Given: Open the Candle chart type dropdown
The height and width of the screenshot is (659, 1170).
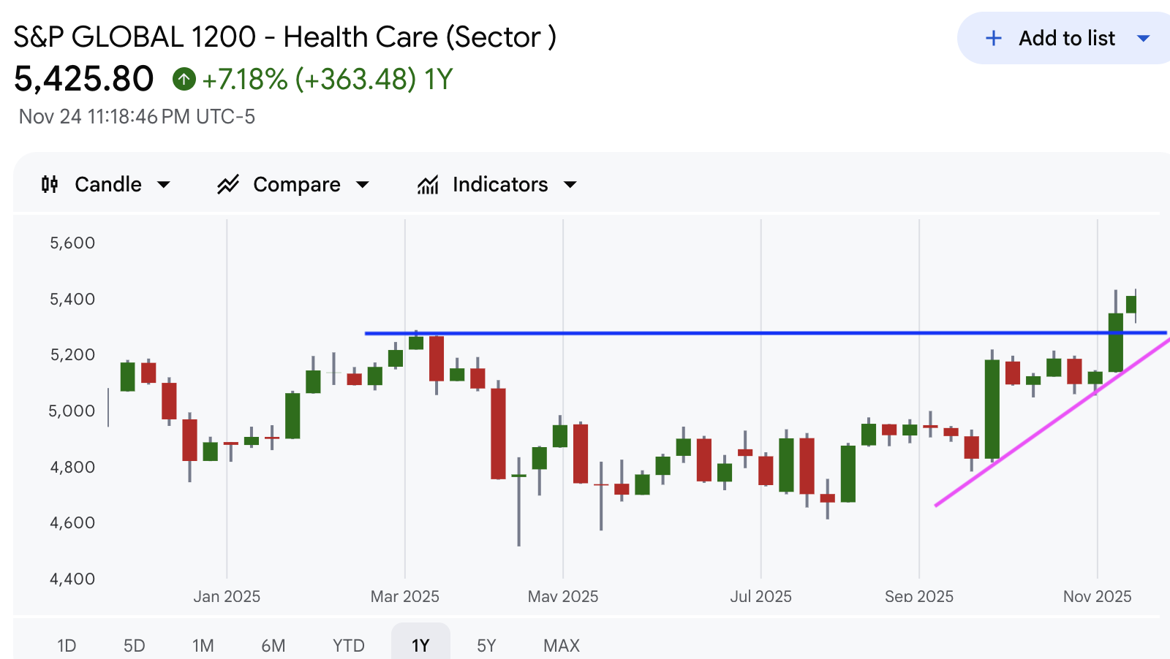Looking at the screenshot, I should (x=164, y=185).
